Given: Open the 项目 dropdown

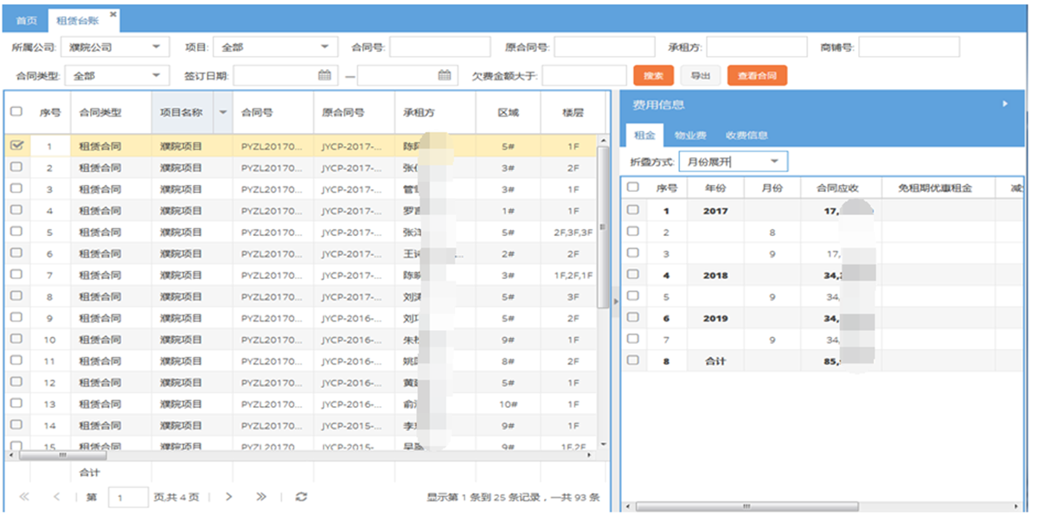Looking at the screenshot, I should click(x=325, y=47).
